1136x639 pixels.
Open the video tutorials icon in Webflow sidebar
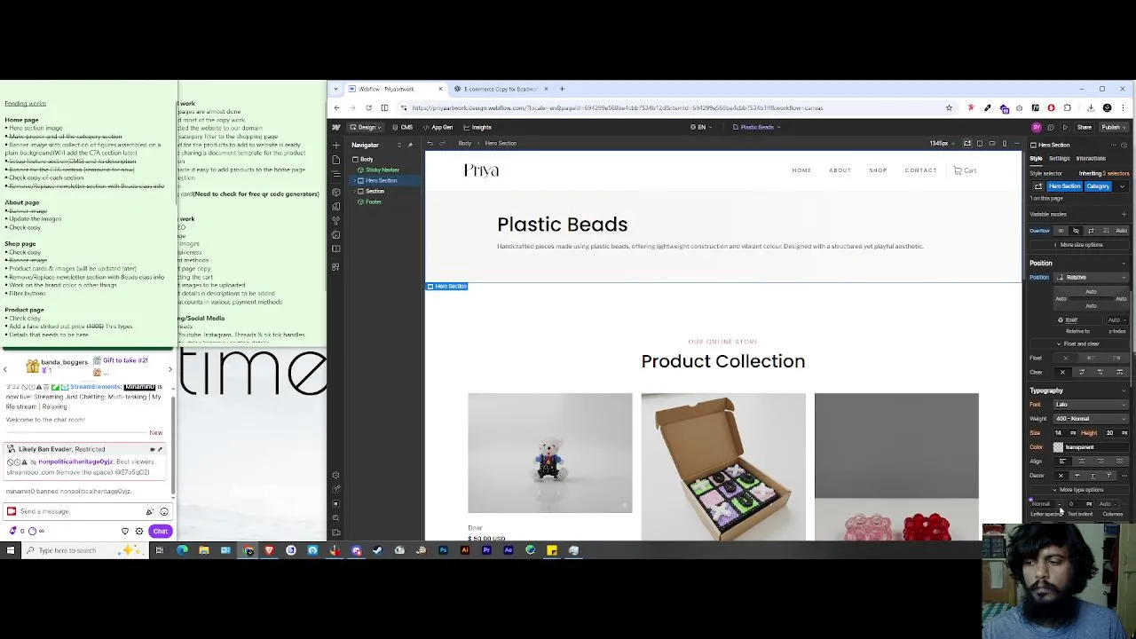(x=335, y=532)
